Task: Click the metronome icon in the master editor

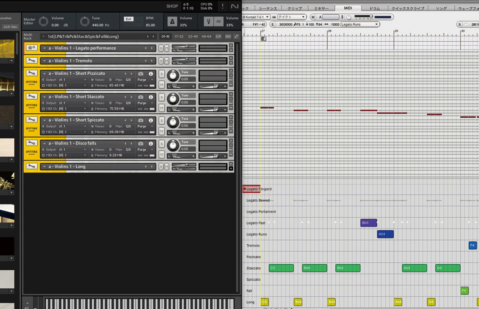Action: [x=172, y=22]
